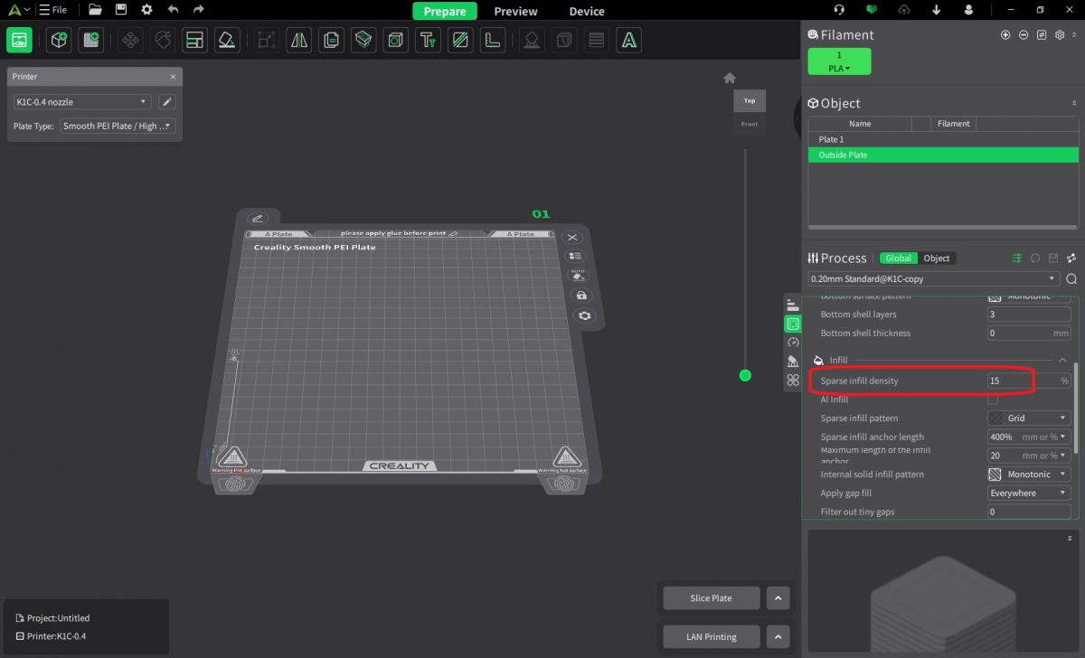Click the hollow cube toolbar icon
Image resolution: width=1085 pixels, height=658 pixels.
[395, 40]
